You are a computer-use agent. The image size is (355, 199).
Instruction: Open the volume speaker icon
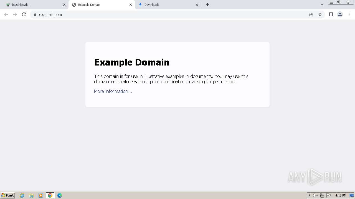click(315, 195)
